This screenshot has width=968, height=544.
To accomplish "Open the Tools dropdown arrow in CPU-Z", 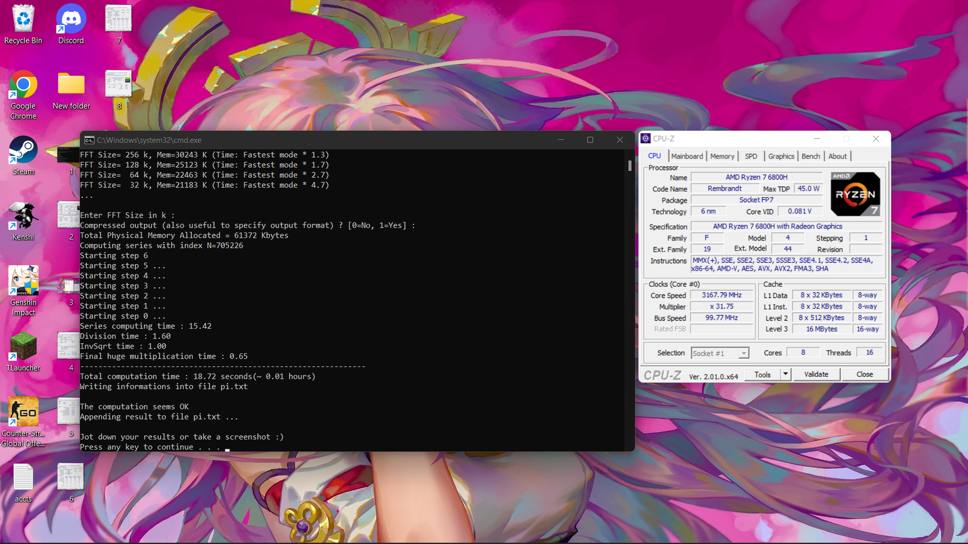I will coord(785,374).
